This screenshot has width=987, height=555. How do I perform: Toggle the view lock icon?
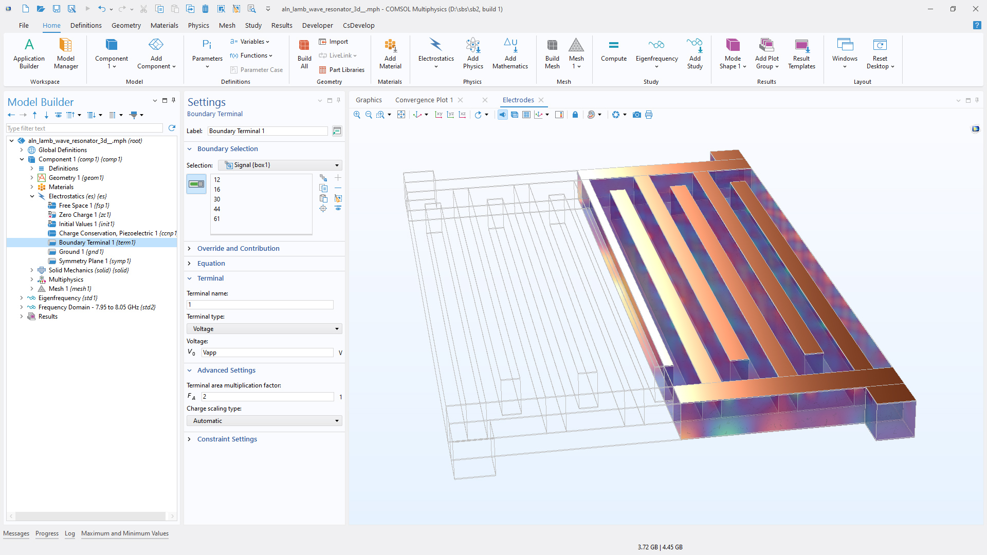[575, 115]
